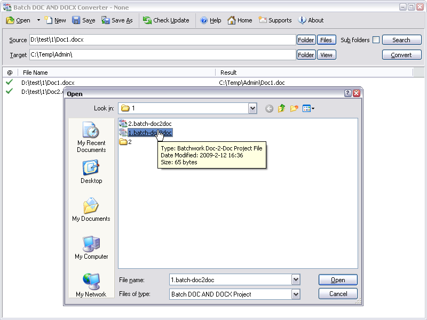The image size is (427, 320).
Task: Click the Convert button
Action: click(x=402, y=55)
